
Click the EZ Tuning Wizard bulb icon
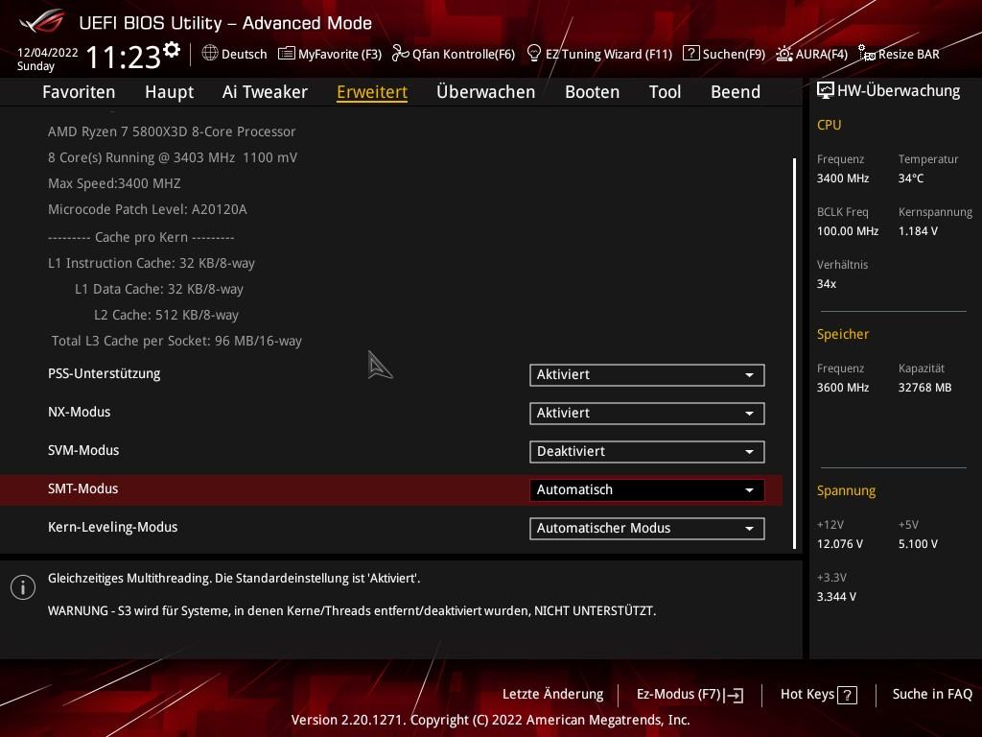coord(533,54)
